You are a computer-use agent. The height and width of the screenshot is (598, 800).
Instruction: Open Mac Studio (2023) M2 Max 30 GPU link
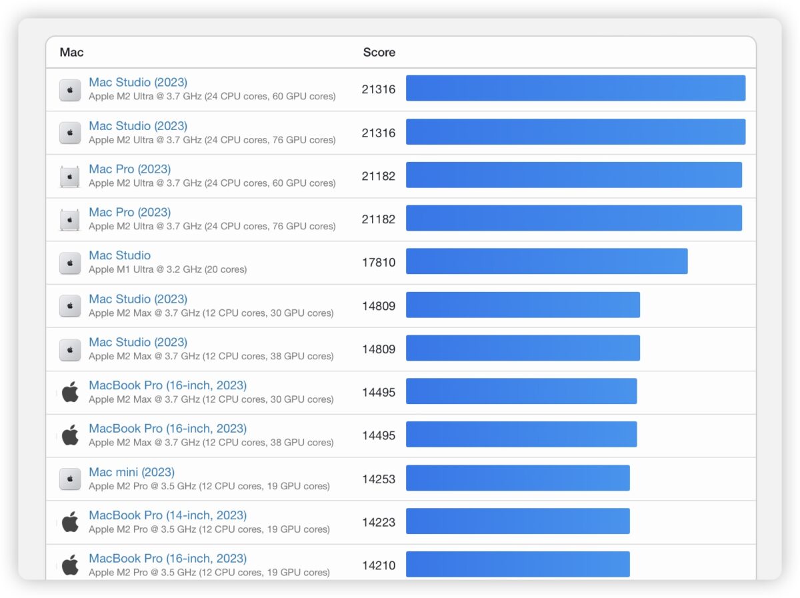pyautogui.click(x=138, y=299)
